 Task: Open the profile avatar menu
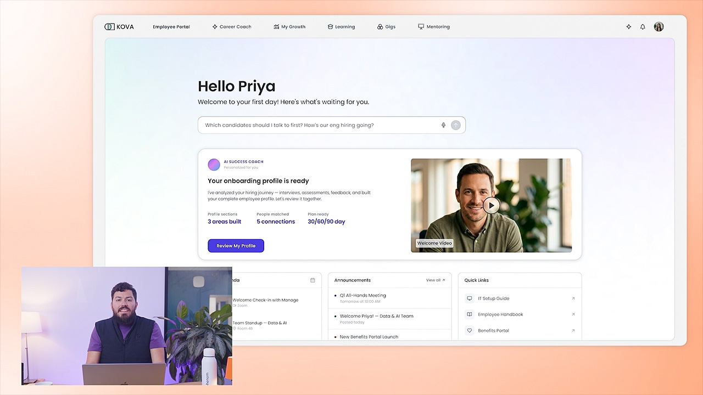point(659,26)
